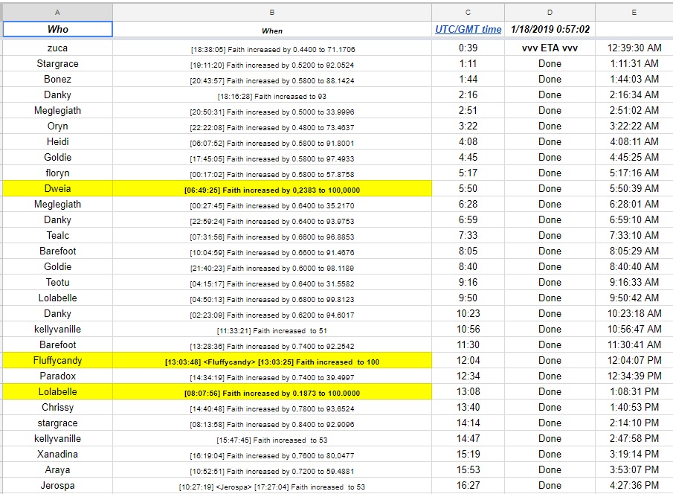Open the UTC/GMT time link
This screenshot has width=673, height=494.
(x=468, y=30)
